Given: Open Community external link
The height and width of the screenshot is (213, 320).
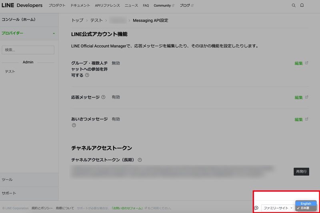Looking at the screenshot, I should pos(164,6).
